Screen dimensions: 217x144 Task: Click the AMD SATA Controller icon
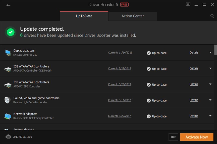click(x=8, y=69)
